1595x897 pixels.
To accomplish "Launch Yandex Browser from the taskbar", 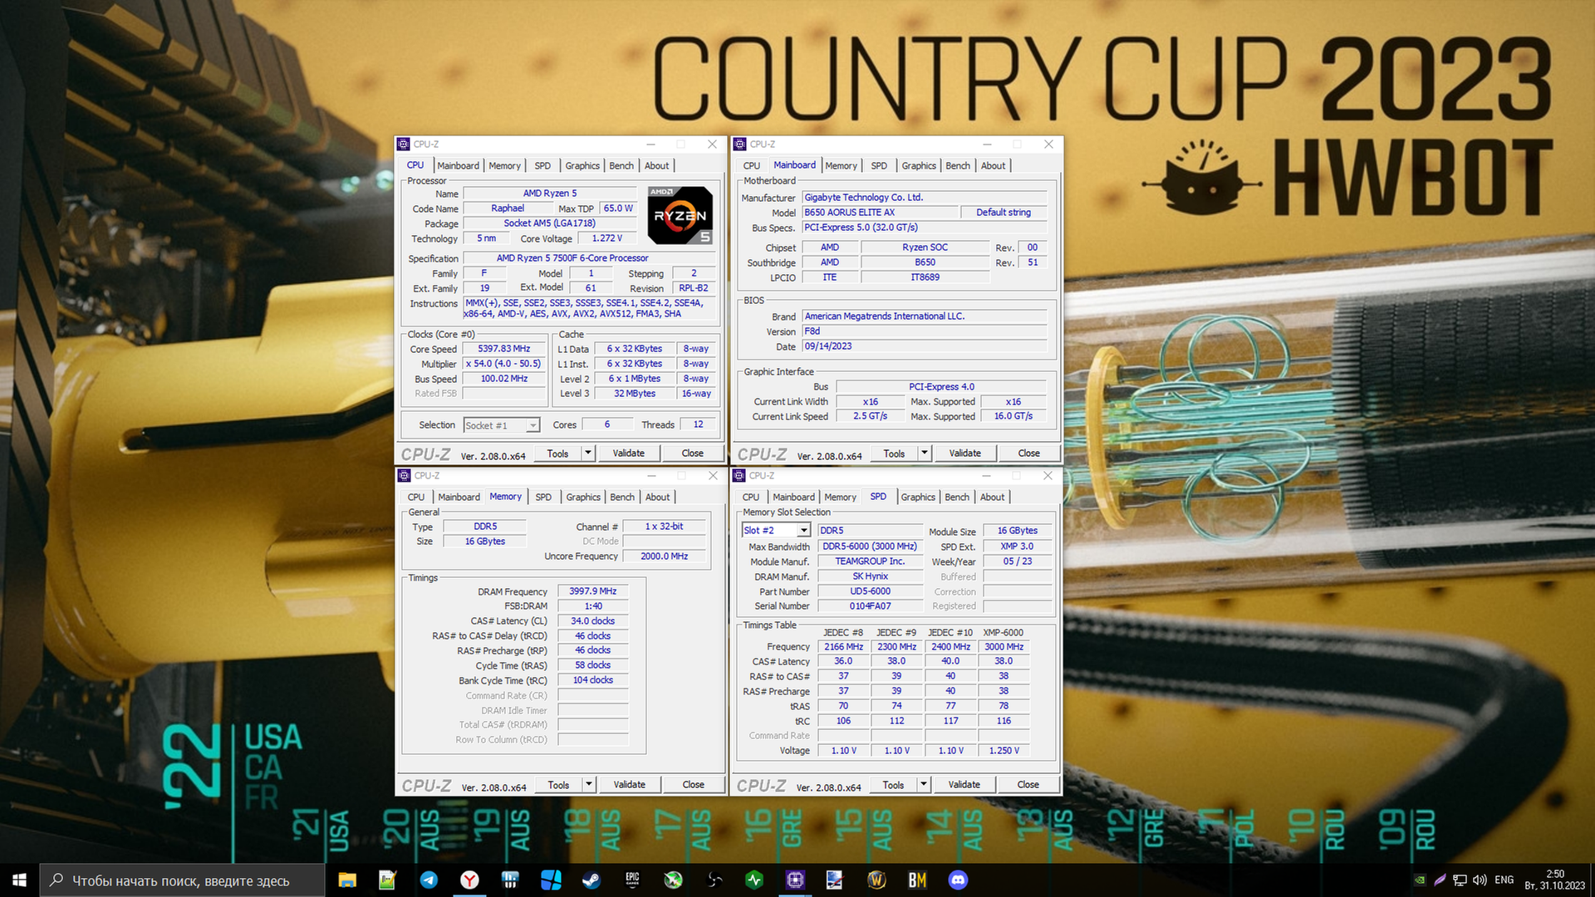I will click(x=469, y=880).
